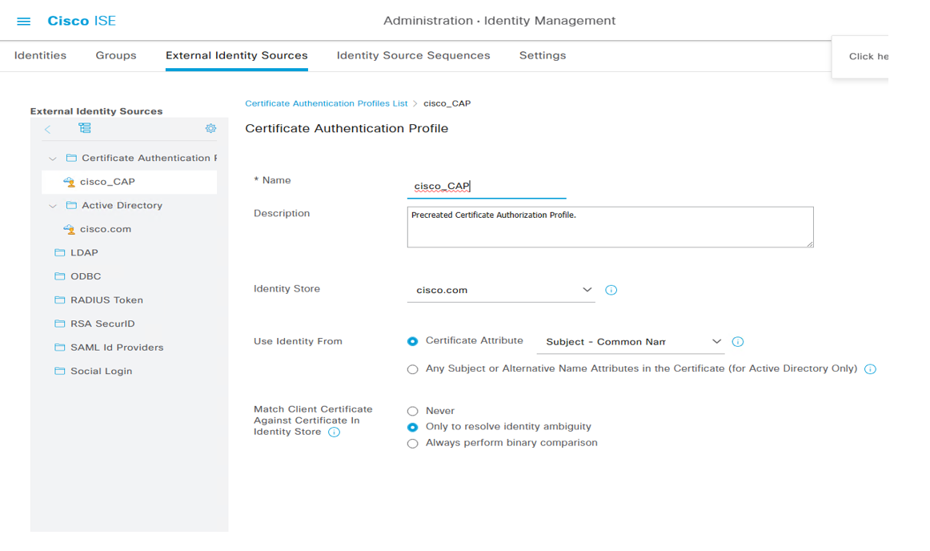Click the LDAP folder icon
Viewport: 930px width, 551px height.
60,252
